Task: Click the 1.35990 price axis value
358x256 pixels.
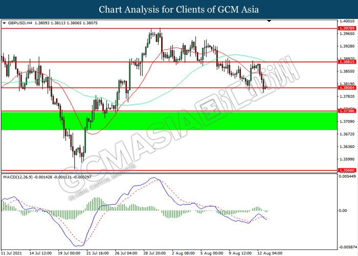Action: coord(347,159)
